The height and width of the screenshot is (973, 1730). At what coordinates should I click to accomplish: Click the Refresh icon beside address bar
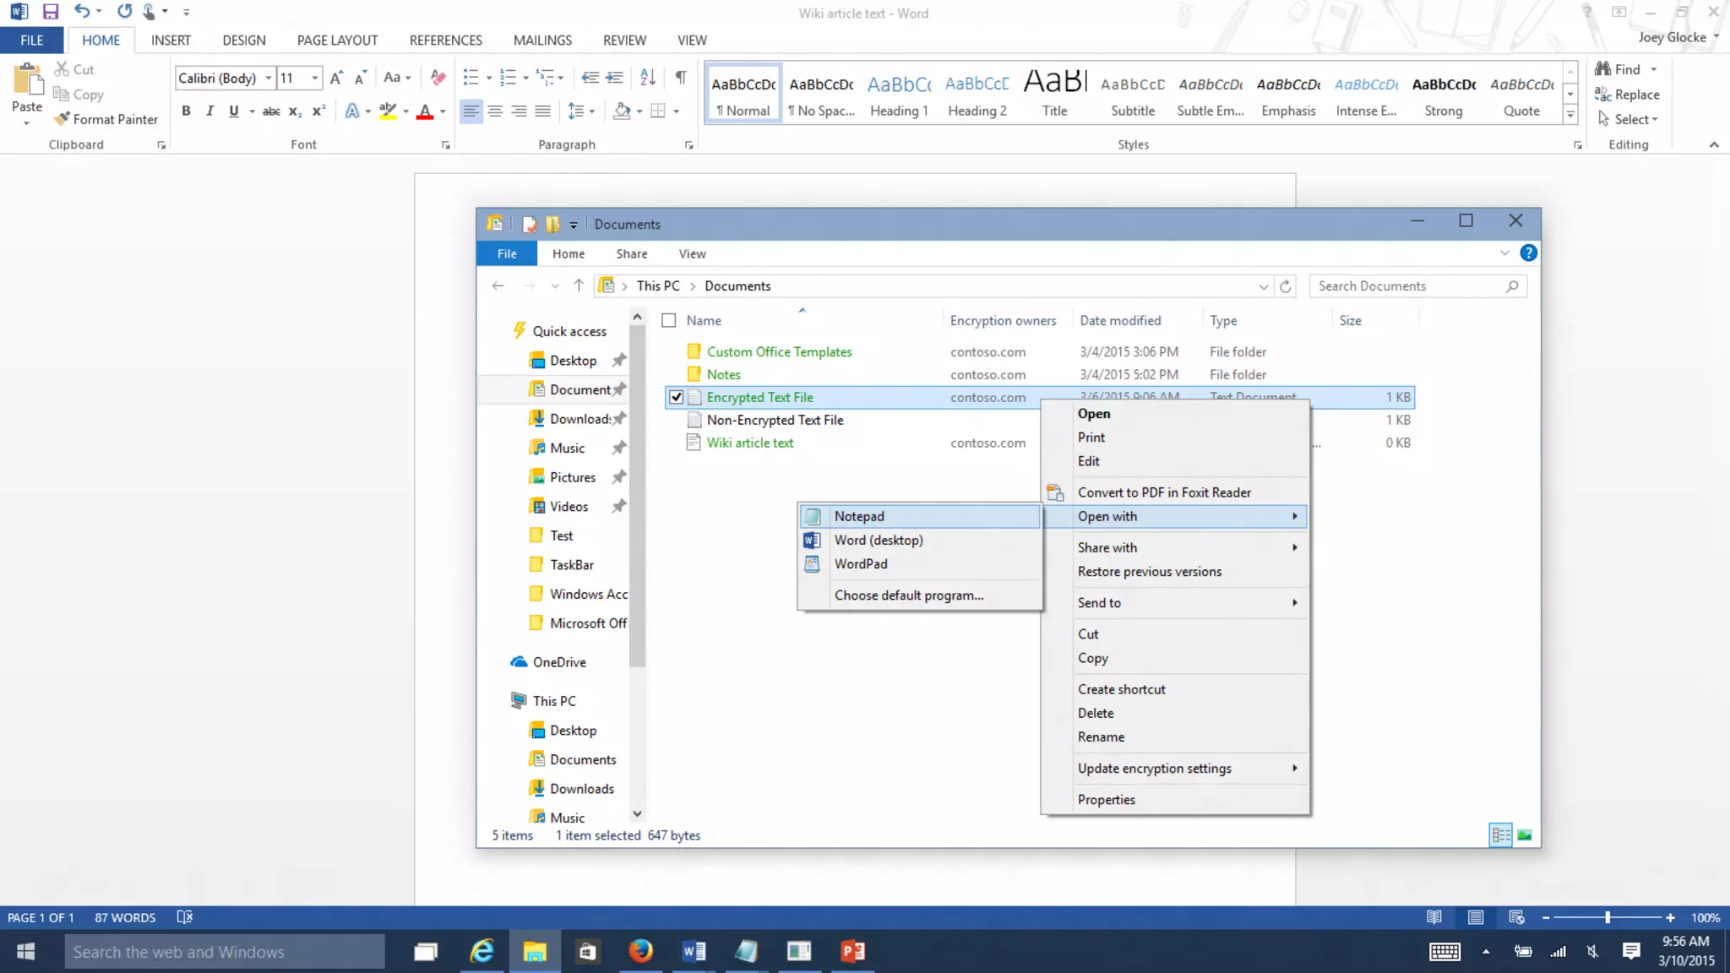(1285, 286)
